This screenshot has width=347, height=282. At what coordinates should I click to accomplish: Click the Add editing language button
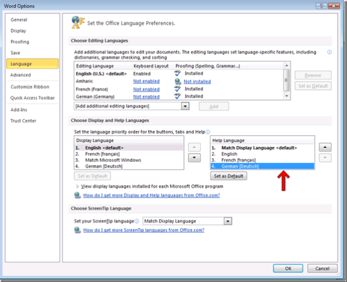coord(214,106)
